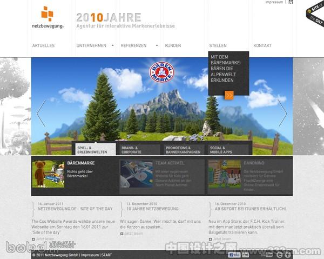Viewport: 324px width, 259px height.
Task: Expand the Referenzen submenu arrow
Action: coord(157,45)
